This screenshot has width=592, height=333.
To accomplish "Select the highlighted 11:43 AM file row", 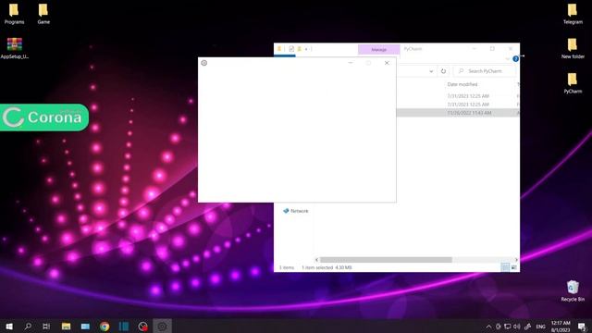I will point(458,113).
